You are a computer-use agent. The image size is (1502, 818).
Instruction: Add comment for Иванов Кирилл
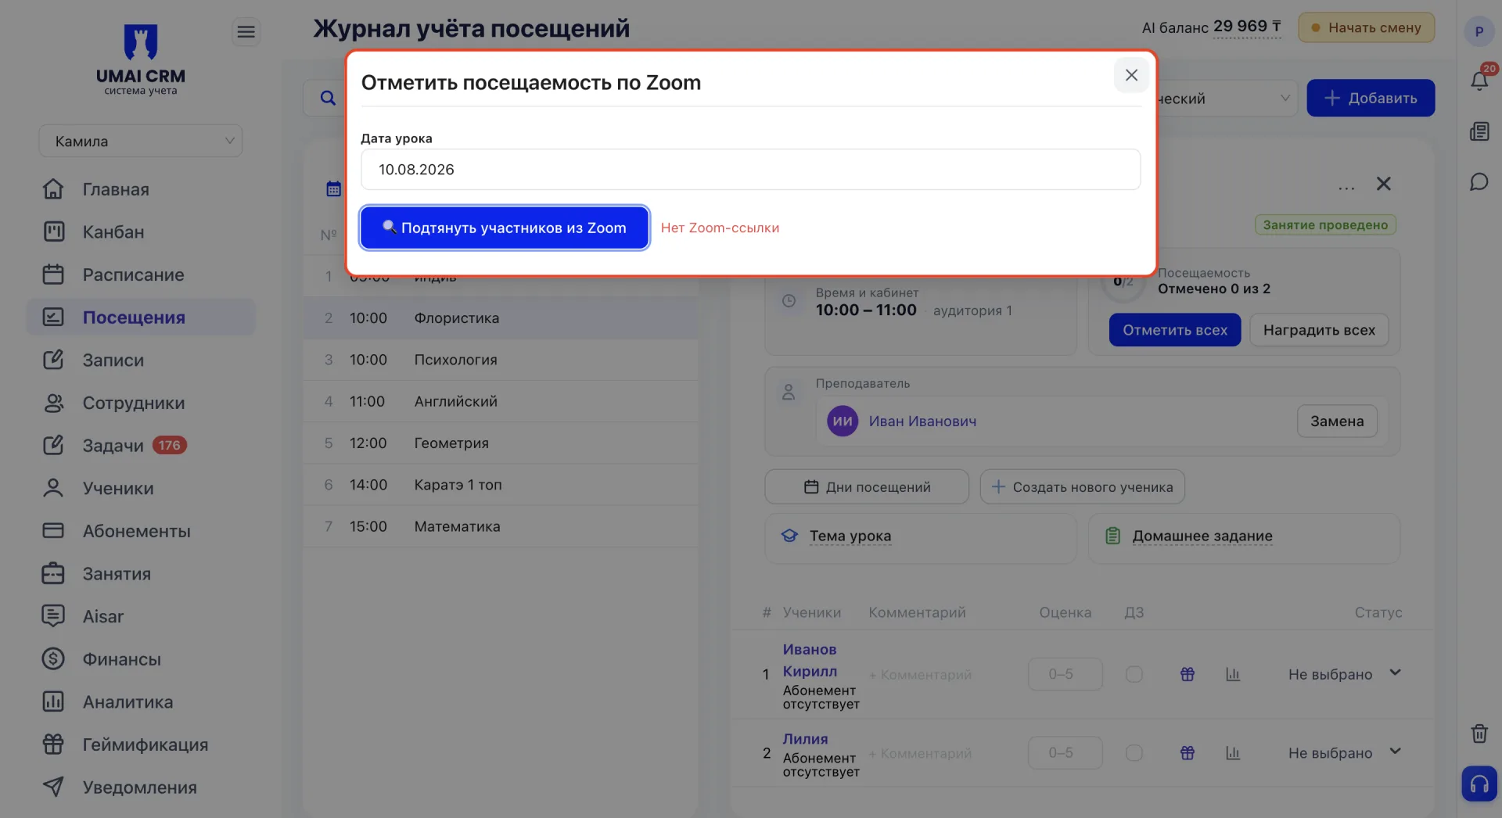click(920, 675)
